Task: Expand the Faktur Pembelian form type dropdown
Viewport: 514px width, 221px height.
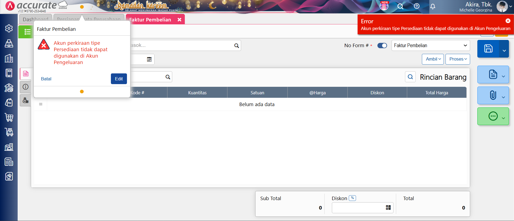Action: click(430, 46)
